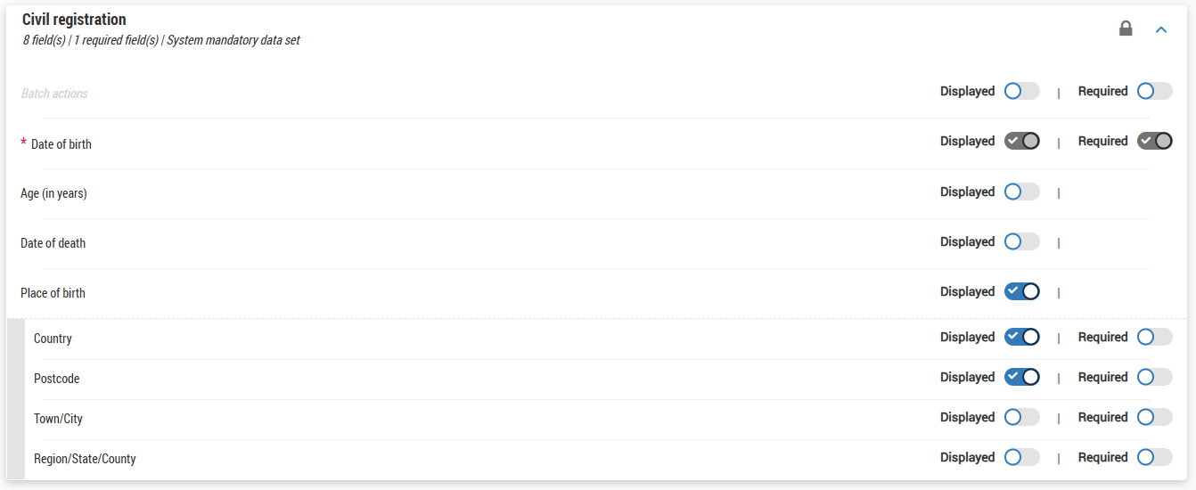
Task: Disable Displayed for Country
Action: (1021, 337)
